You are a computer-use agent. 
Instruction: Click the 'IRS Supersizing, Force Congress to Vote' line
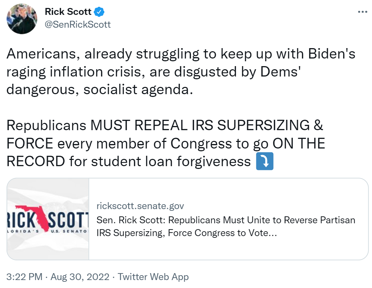187,233
